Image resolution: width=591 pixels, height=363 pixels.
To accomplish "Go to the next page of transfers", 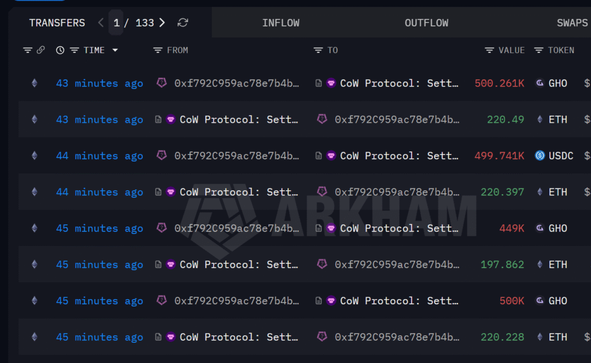I will [162, 22].
